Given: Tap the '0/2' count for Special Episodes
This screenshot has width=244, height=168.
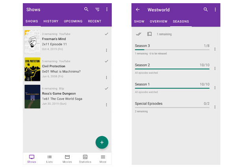Looking at the screenshot, I should 207,104.
